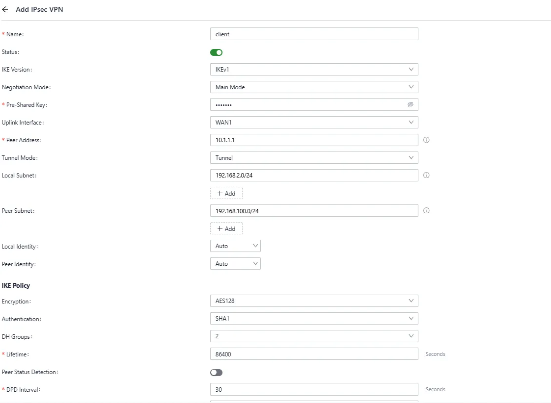Select the Peer Status Detection label
551x403 pixels.
[x=30, y=372]
